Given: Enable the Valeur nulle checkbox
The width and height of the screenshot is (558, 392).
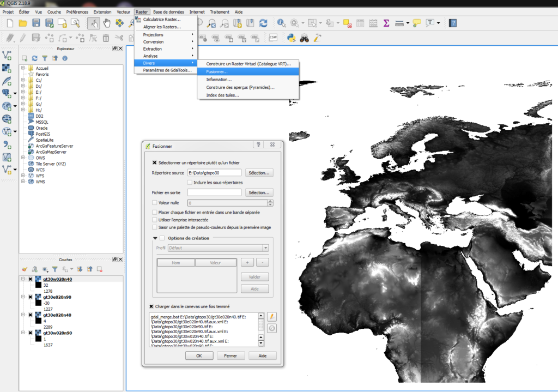Looking at the screenshot, I should pos(154,203).
